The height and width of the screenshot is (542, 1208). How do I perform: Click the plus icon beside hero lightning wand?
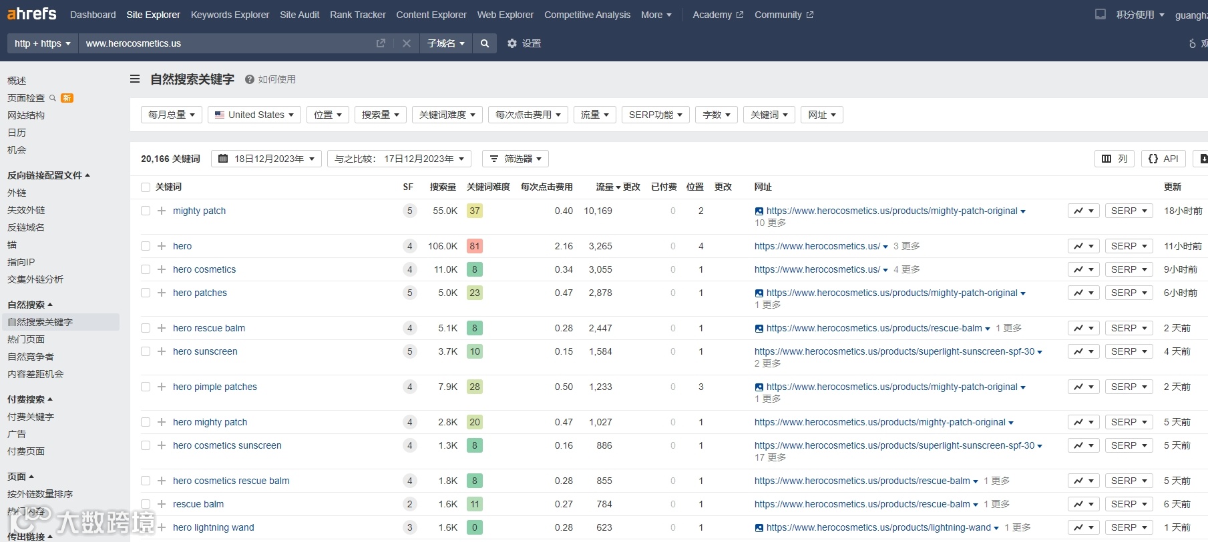(x=162, y=527)
